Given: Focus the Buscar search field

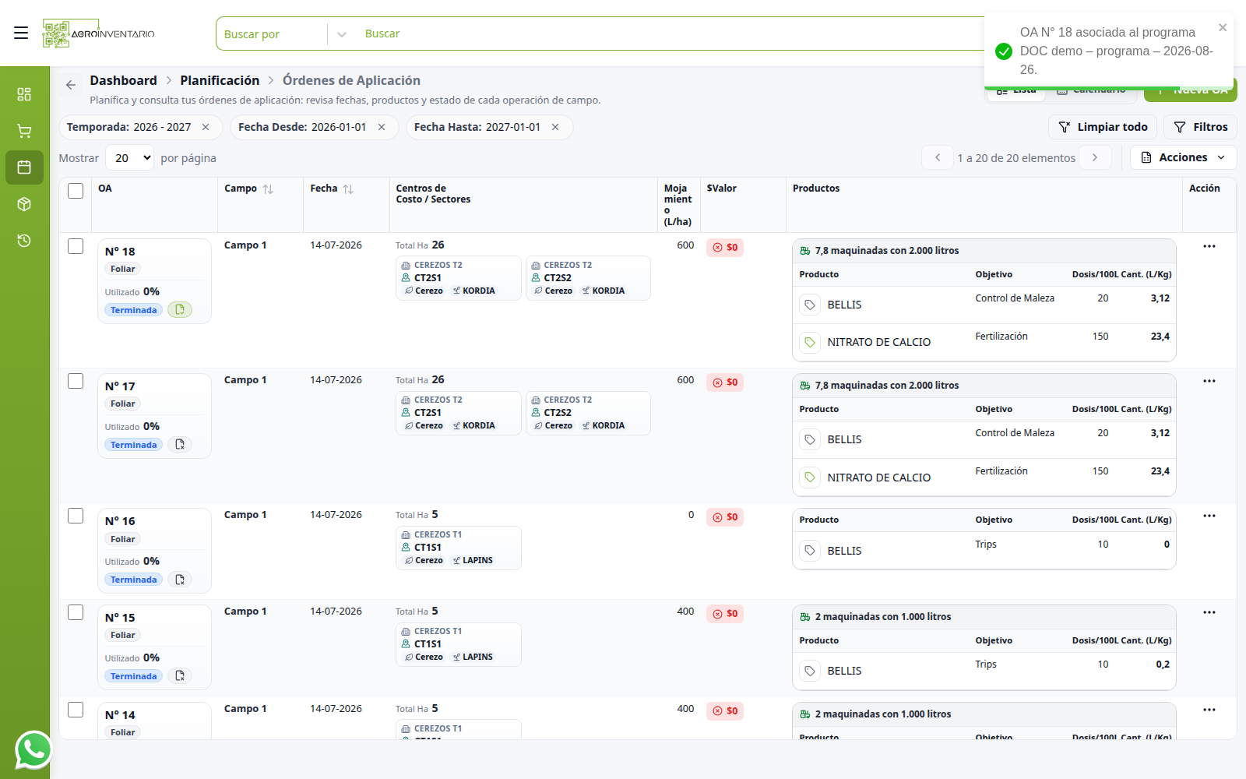Looking at the screenshot, I should pyautogui.click(x=670, y=33).
